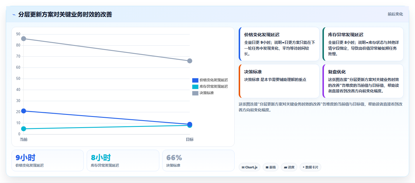Click the gray data point at 当前 value 86
The height and width of the screenshot is (183, 415).
pyautogui.click(x=24, y=39)
